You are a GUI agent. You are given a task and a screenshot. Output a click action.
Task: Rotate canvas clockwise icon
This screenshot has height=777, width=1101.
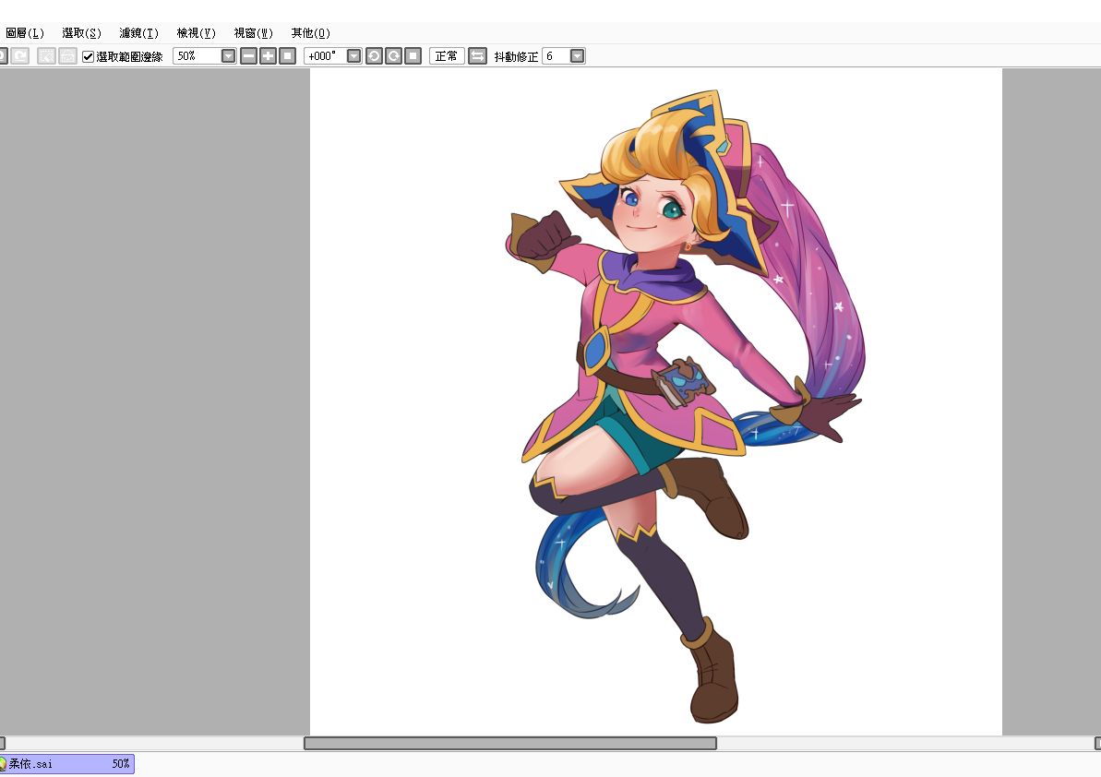tap(394, 56)
